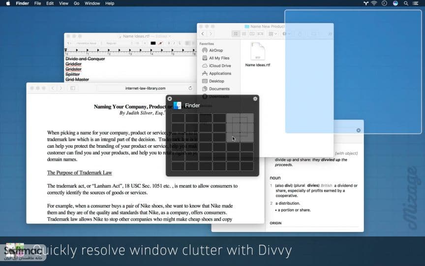The image size is (425, 266).
Task: Click the TextEdit highlight color swatch
Action: pyautogui.click(x=160, y=43)
